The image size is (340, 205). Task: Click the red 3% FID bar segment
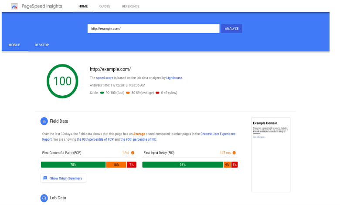pyautogui.click(x=235, y=165)
